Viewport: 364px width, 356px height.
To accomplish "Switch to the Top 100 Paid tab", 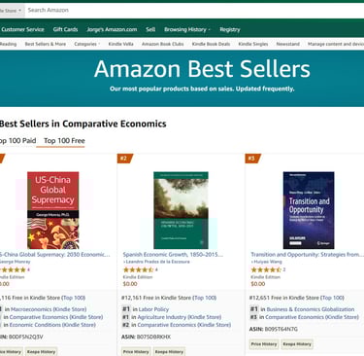I will pyautogui.click(x=17, y=141).
